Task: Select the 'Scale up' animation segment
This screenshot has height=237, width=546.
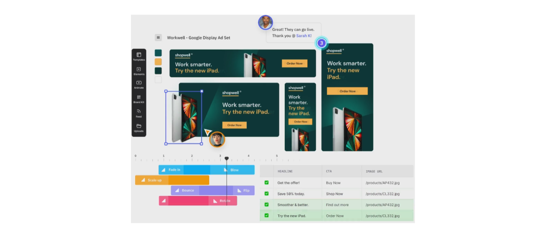Action: tap(152, 180)
